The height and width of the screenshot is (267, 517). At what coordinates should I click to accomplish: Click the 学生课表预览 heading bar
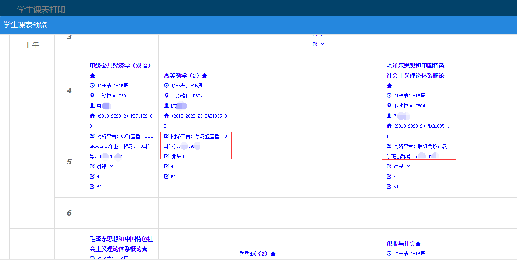(x=25, y=25)
